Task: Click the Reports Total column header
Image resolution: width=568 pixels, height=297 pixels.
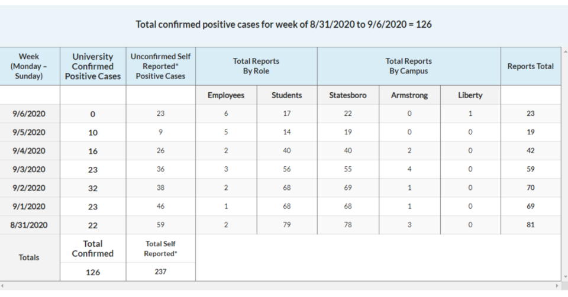Action: coord(530,66)
